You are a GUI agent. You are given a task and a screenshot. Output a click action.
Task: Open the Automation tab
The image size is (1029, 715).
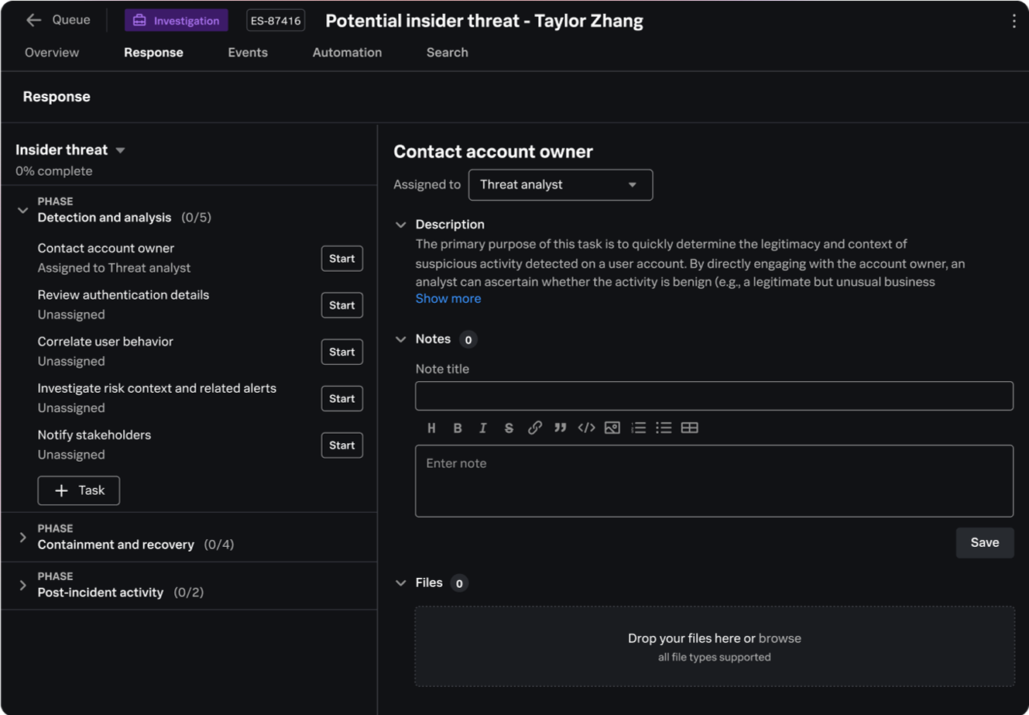click(347, 53)
